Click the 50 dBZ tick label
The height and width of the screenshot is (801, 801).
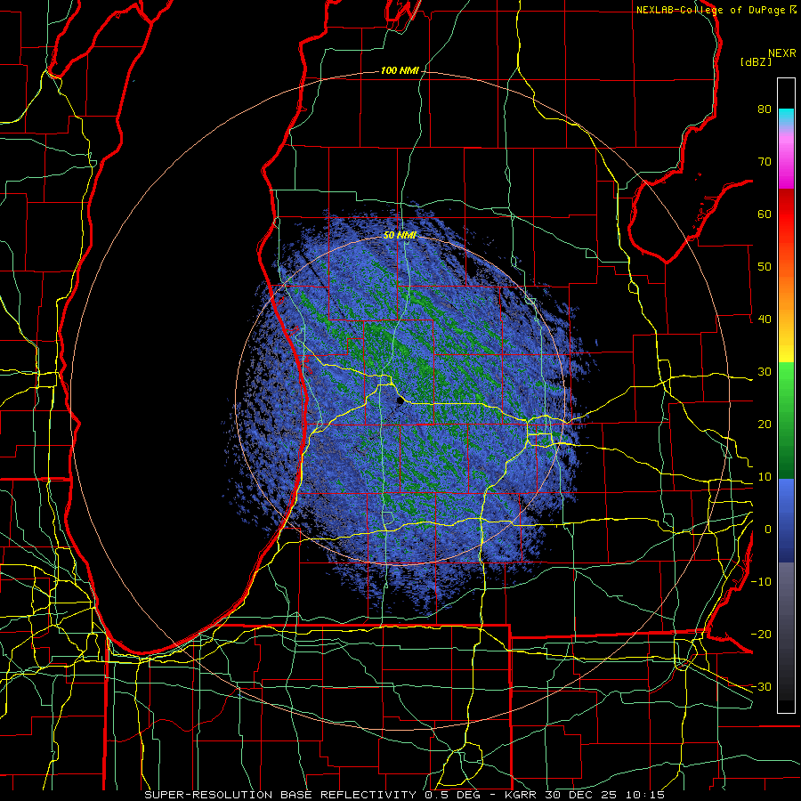(765, 267)
